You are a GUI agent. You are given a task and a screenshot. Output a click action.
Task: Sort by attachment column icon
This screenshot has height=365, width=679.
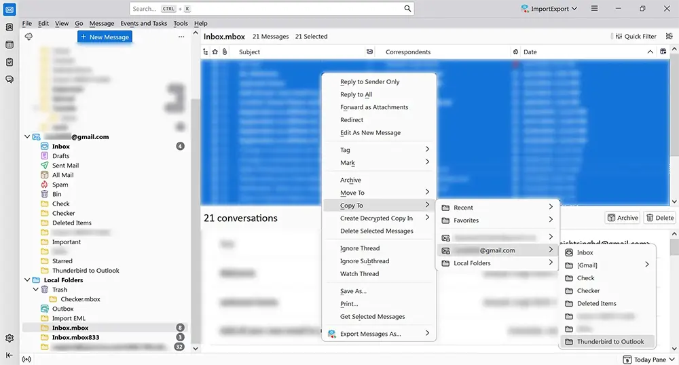coord(224,52)
